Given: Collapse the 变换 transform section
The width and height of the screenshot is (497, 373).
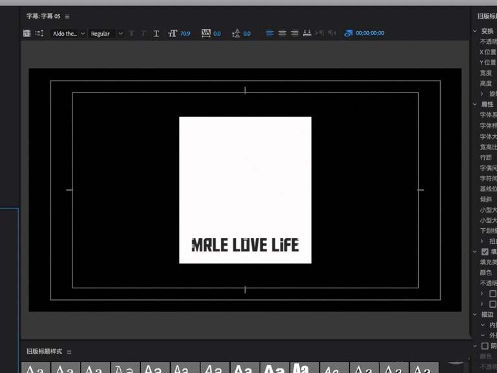Looking at the screenshot, I should tap(475, 31).
